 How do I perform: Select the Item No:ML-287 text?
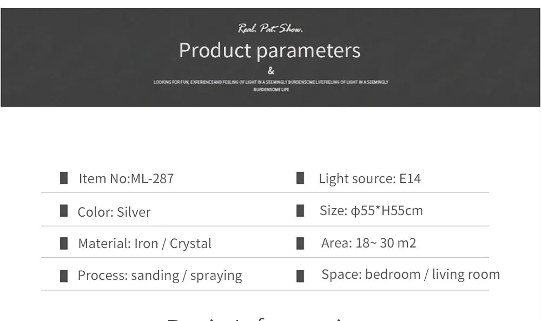pyautogui.click(x=126, y=178)
